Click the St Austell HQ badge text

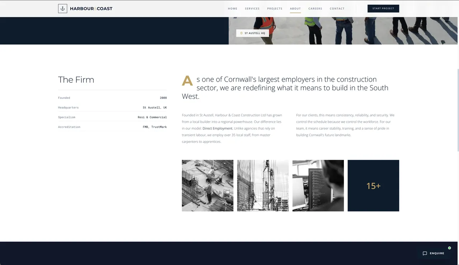[255, 33]
